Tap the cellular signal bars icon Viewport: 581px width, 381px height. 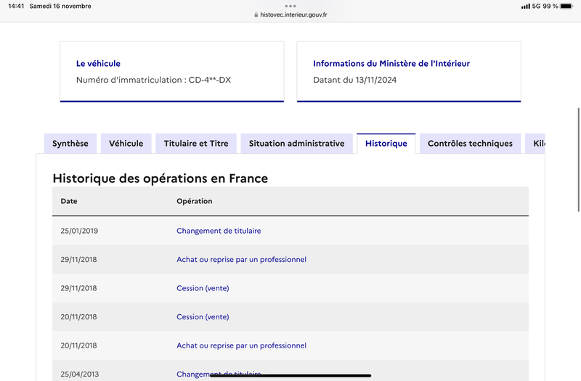(x=525, y=6)
